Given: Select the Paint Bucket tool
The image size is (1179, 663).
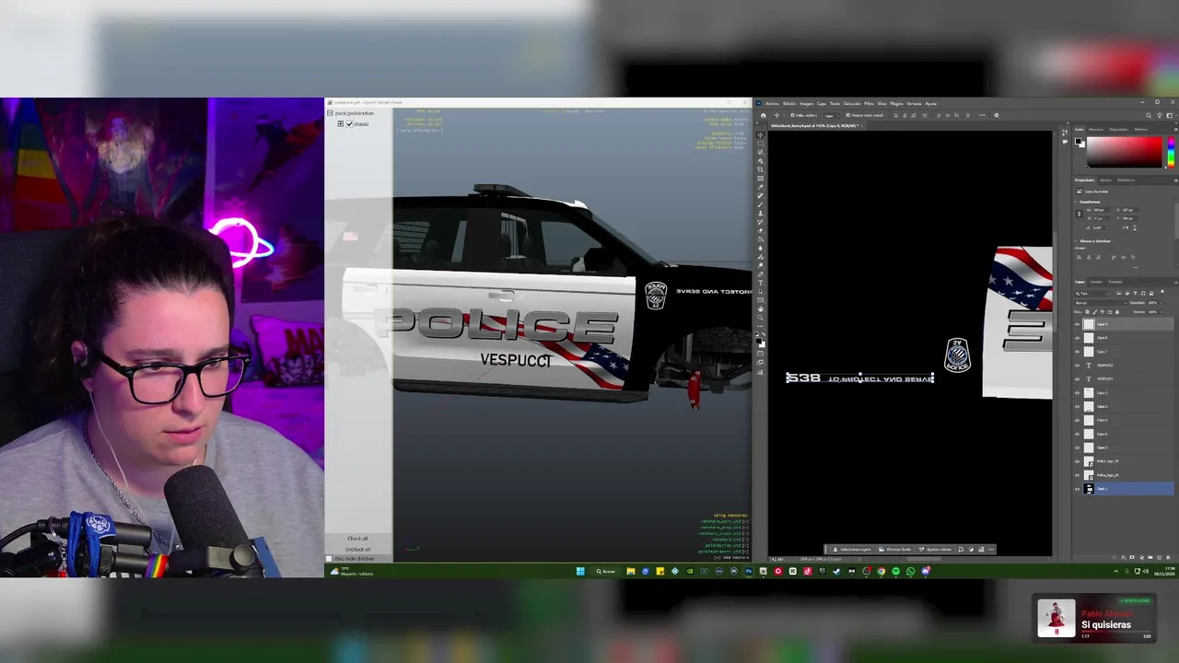Looking at the screenshot, I should click(760, 239).
